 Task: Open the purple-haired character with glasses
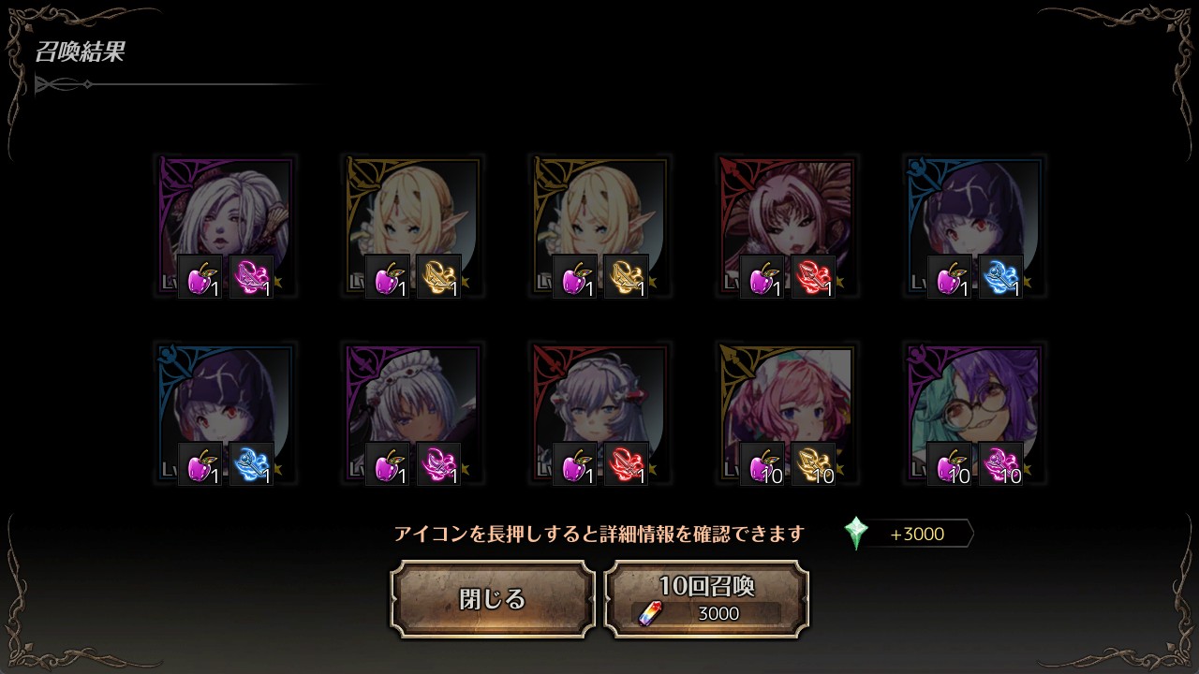(x=974, y=414)
